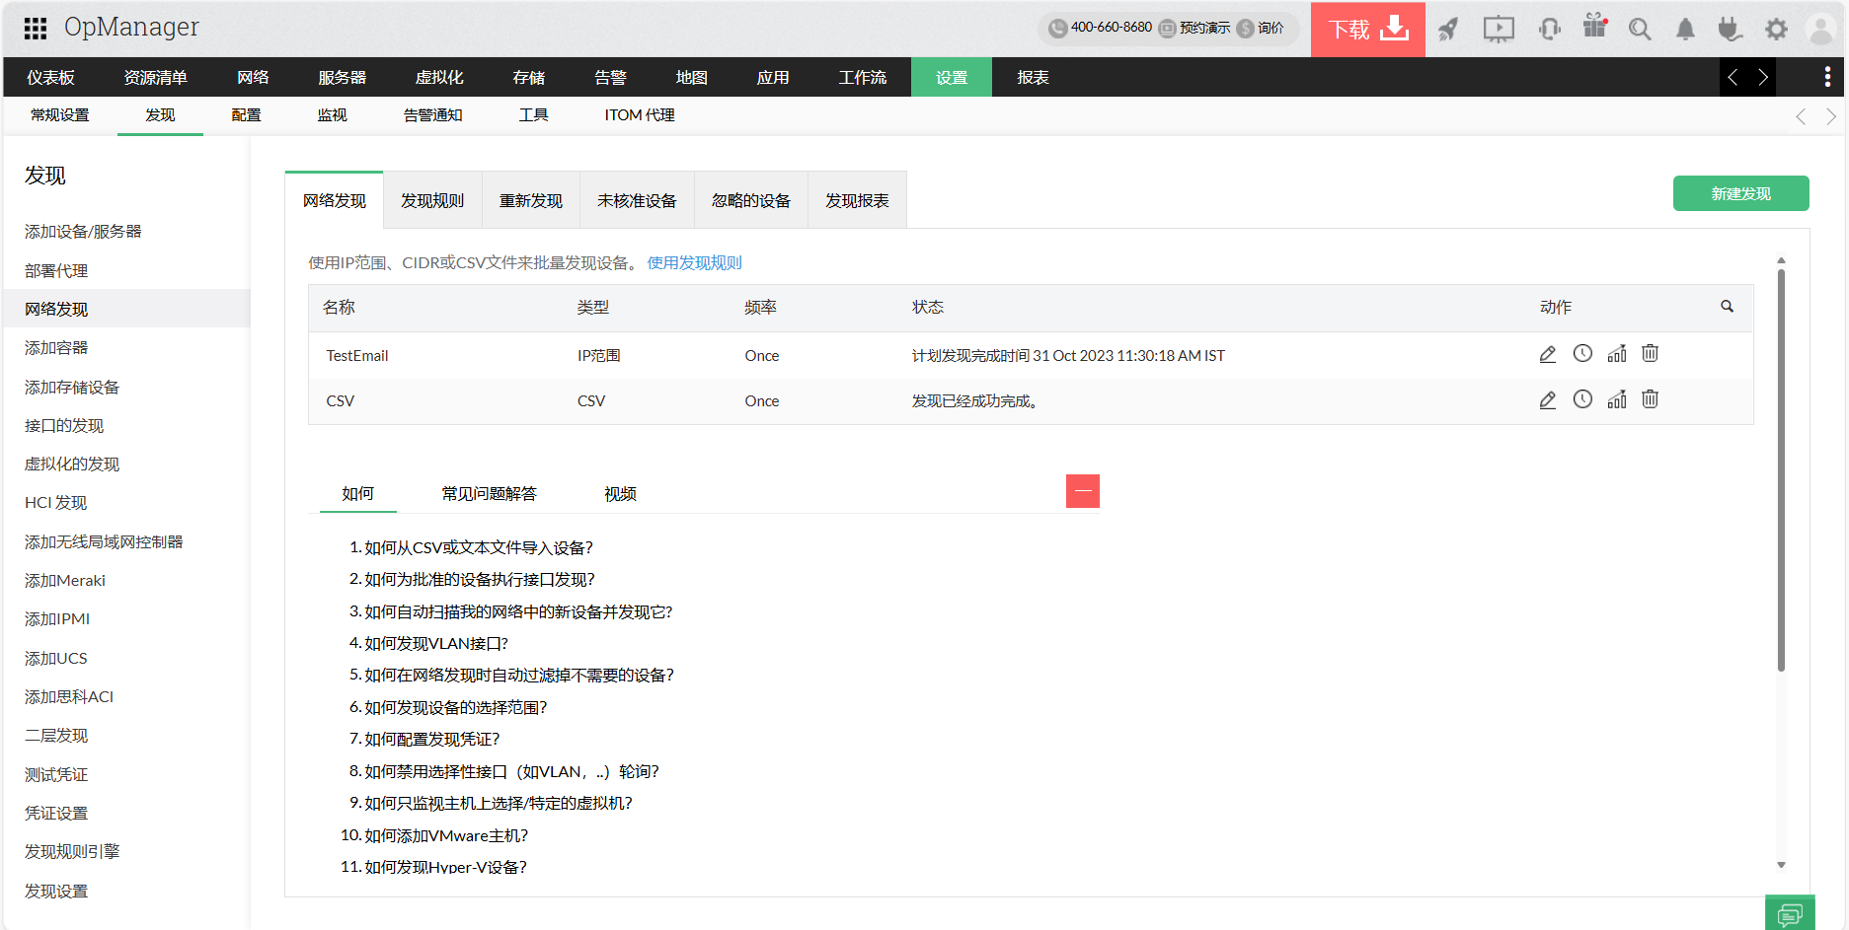Switch to the 发现规则 tab

pyautogui.click(x=432, y=201)
